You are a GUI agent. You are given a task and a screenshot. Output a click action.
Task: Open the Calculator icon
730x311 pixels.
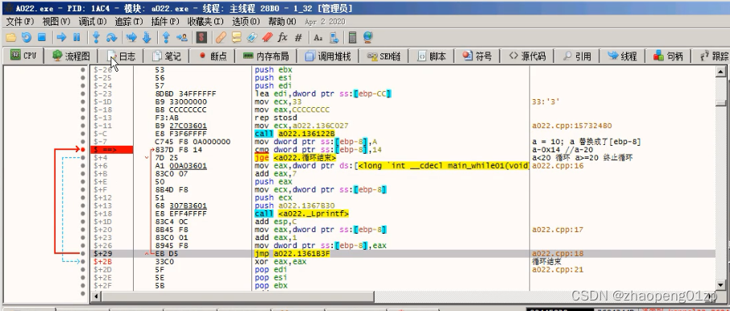(x=353, y=37)
